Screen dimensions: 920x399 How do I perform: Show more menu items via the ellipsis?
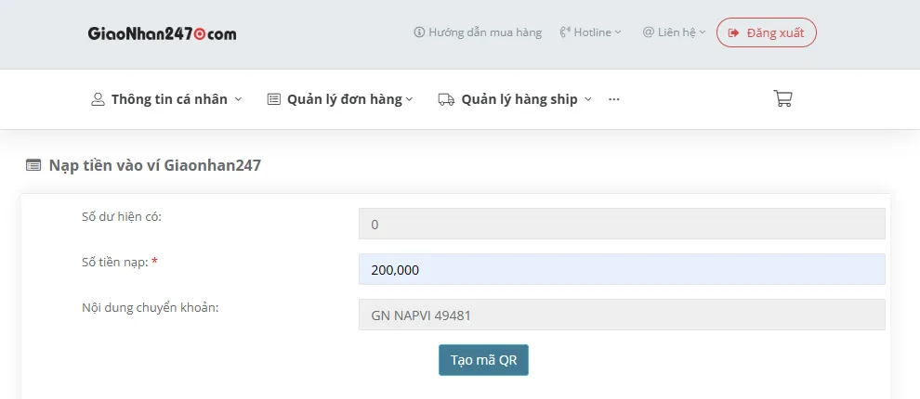613,99
